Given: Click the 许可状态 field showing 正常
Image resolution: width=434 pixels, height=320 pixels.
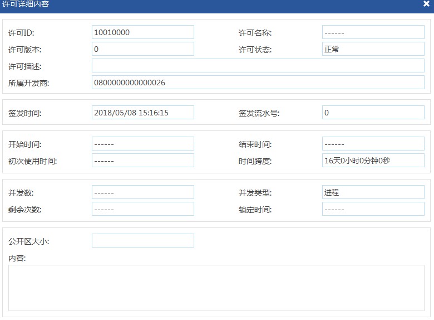Looking at the screenshot, I should [x=373, y=49].
